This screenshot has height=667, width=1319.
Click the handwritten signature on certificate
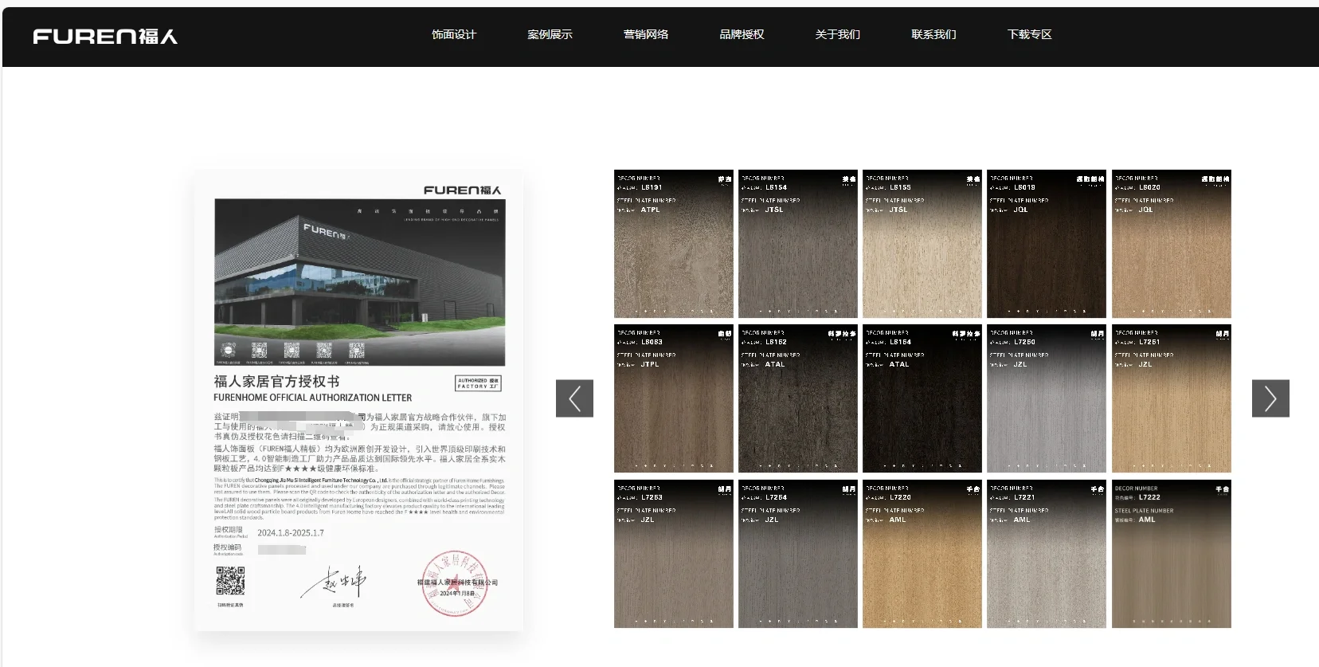(335, 583)
